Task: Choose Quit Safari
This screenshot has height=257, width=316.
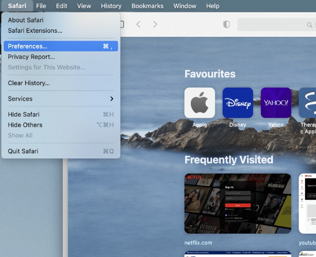Action: pyautogui.click(x=24, y=151)
